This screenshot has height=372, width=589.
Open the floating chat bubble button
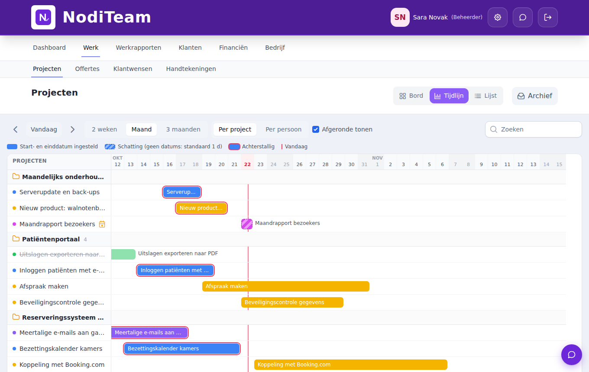pyautogui.click(x=572, y=355)
